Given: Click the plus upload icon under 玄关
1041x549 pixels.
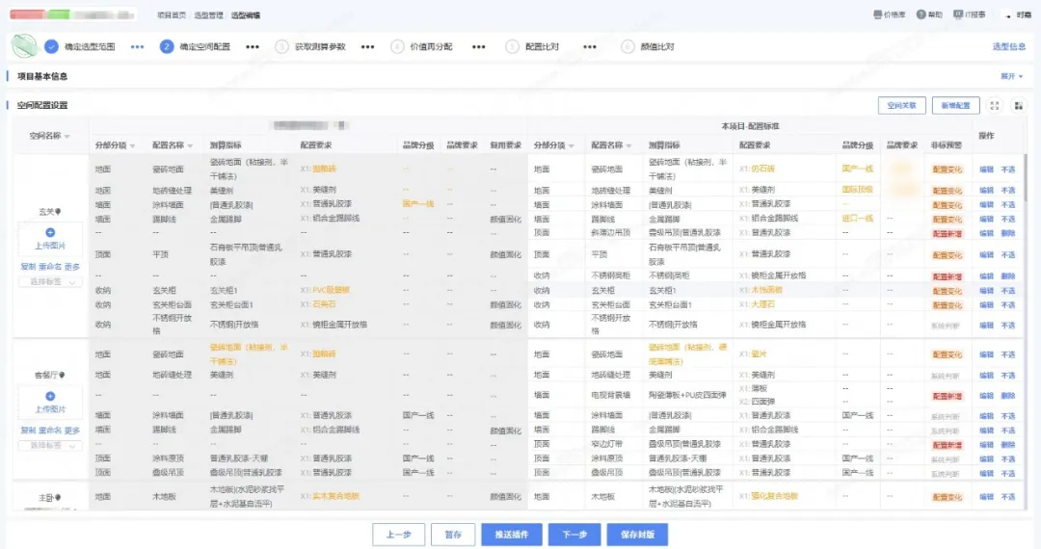Looking at the screenshot, I should coord(50,233).
